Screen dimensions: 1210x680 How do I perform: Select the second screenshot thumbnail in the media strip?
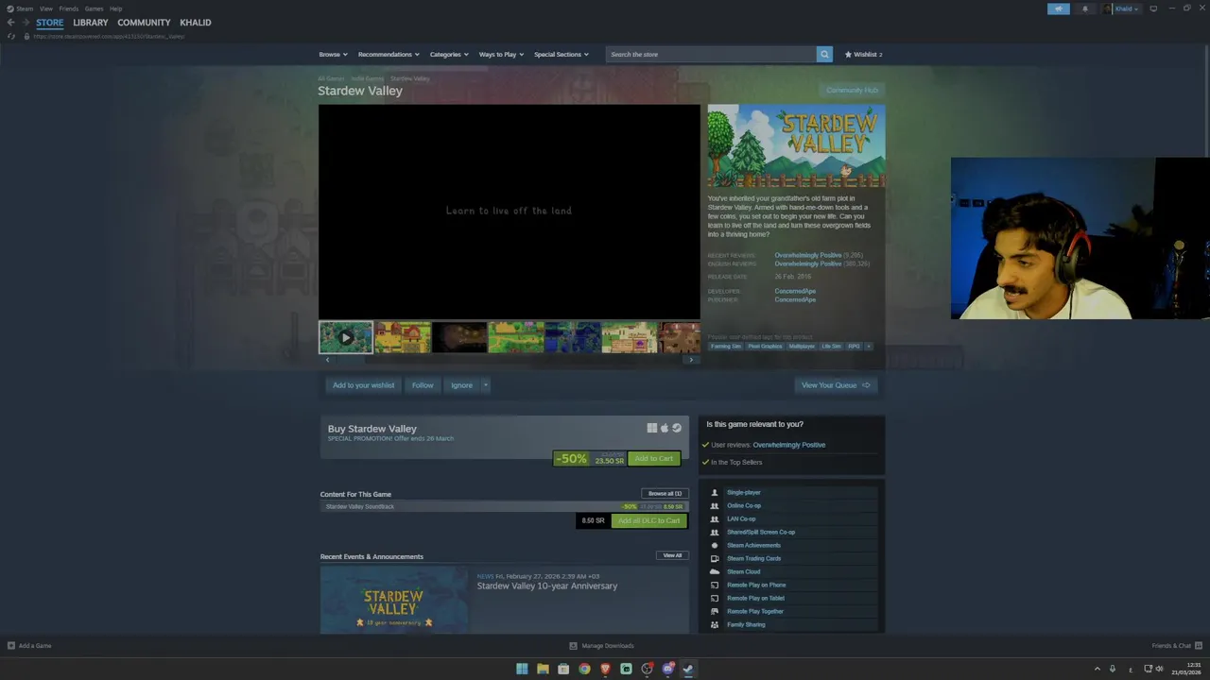click(x=403, y=337)
